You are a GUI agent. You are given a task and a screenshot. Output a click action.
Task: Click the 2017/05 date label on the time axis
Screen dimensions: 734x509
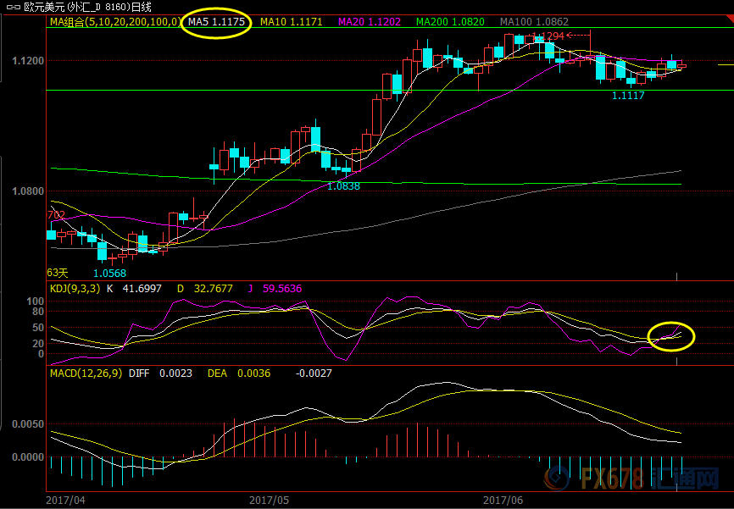(x=270, y=500)
